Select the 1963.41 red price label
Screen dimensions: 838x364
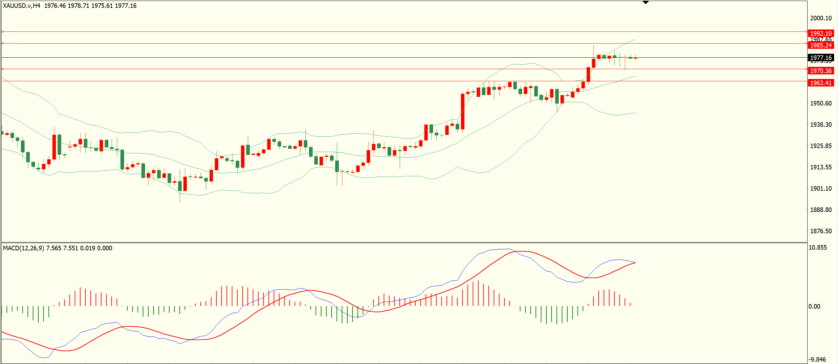(x=821, y=83)
